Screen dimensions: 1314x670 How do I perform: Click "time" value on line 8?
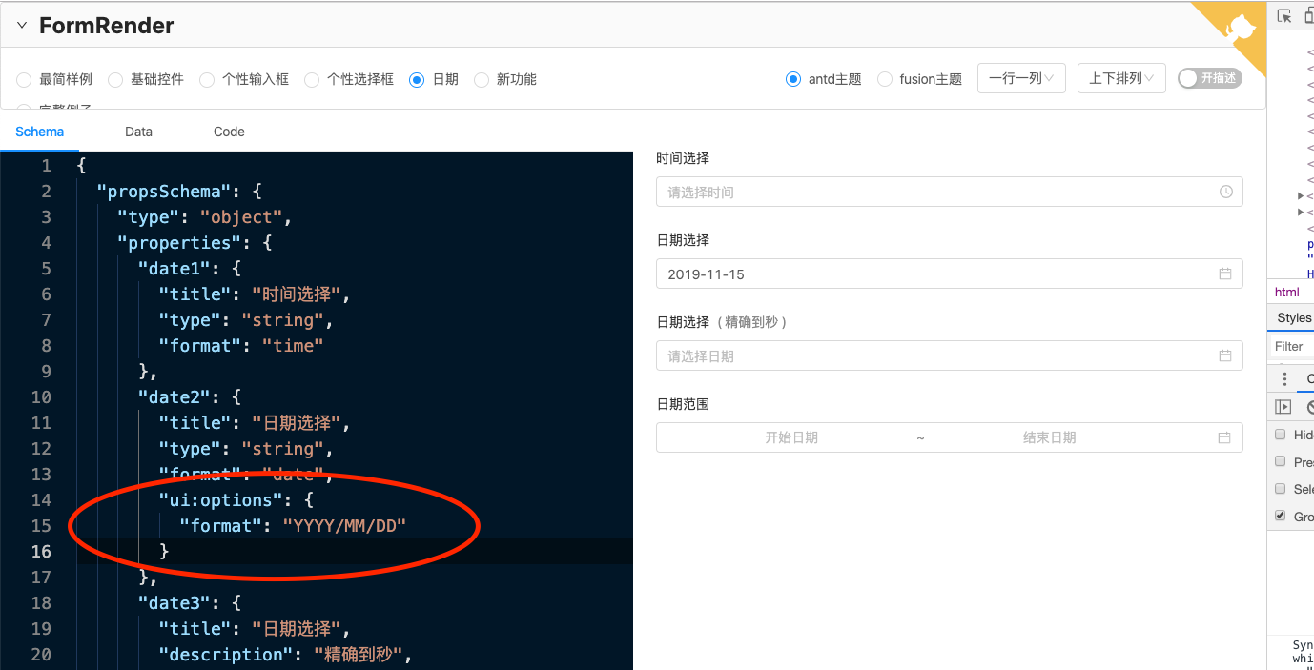click(x=293, y=346)
